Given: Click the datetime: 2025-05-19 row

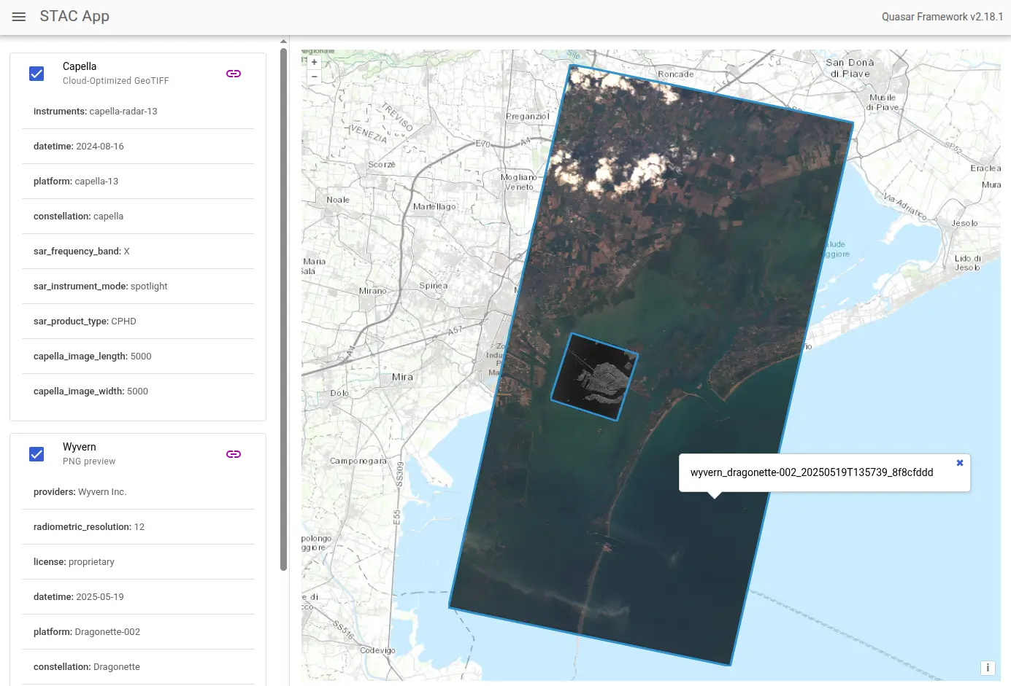Looking at the screenshot, I should (x=138, y=597).
